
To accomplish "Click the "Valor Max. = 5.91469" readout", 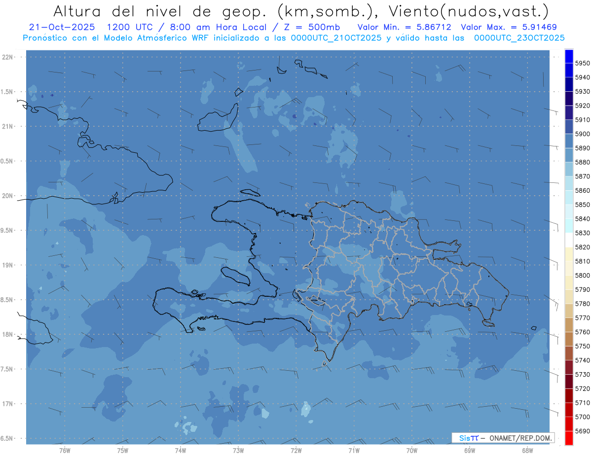I will tap(509, 27).
